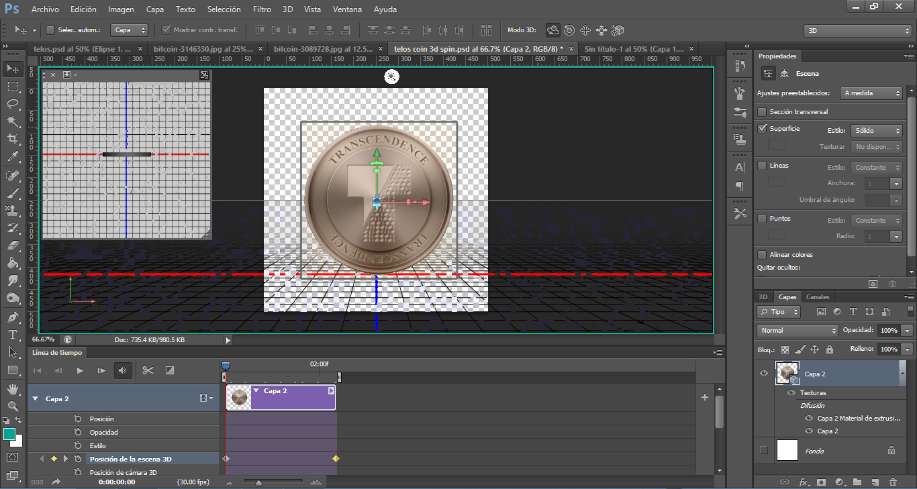Toggle timeline audio mute button
Screen dimensions: 917x489
tap(123, 370)
